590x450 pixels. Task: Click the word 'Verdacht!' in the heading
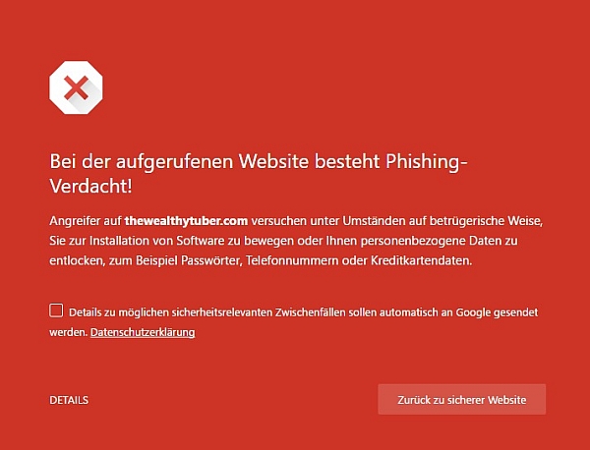pos(90,186)
